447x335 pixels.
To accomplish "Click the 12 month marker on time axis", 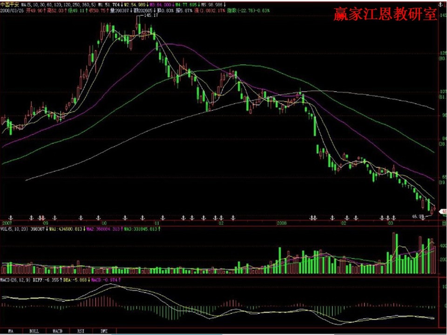I will (x=222, y=223).
